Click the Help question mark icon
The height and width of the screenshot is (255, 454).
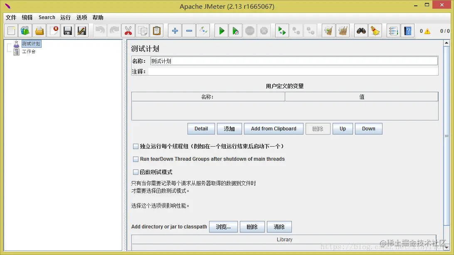tap(408, 31)
